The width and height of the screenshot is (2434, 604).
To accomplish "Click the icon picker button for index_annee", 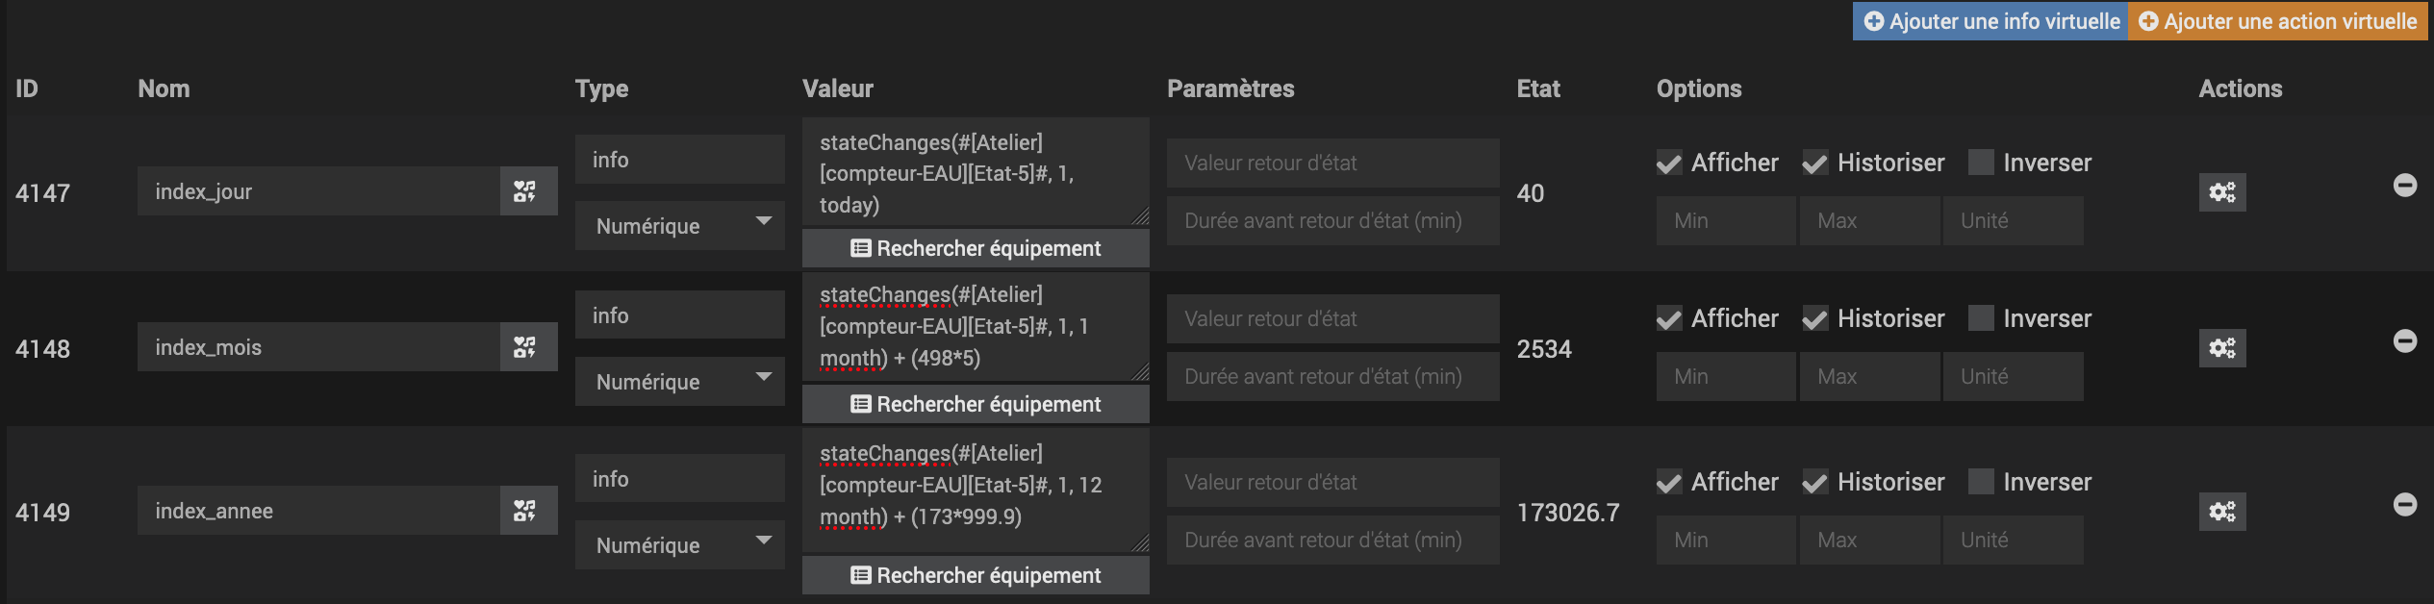I will [x=527, y=511].
